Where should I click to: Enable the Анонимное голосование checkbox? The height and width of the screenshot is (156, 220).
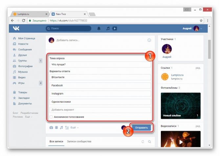click(x=51, y=117)
